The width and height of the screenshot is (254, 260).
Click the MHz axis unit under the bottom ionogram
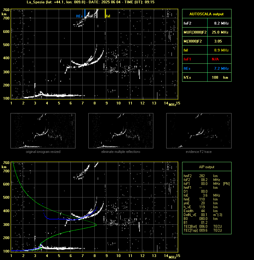point(172,257)
